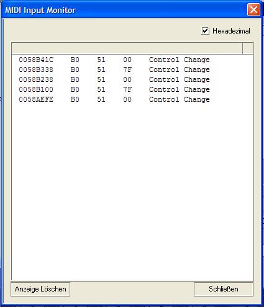Image resolution: width=264 pixels, height=307 pixels.
Task: Click the empty white area of the message list
Action: [132, 190]
